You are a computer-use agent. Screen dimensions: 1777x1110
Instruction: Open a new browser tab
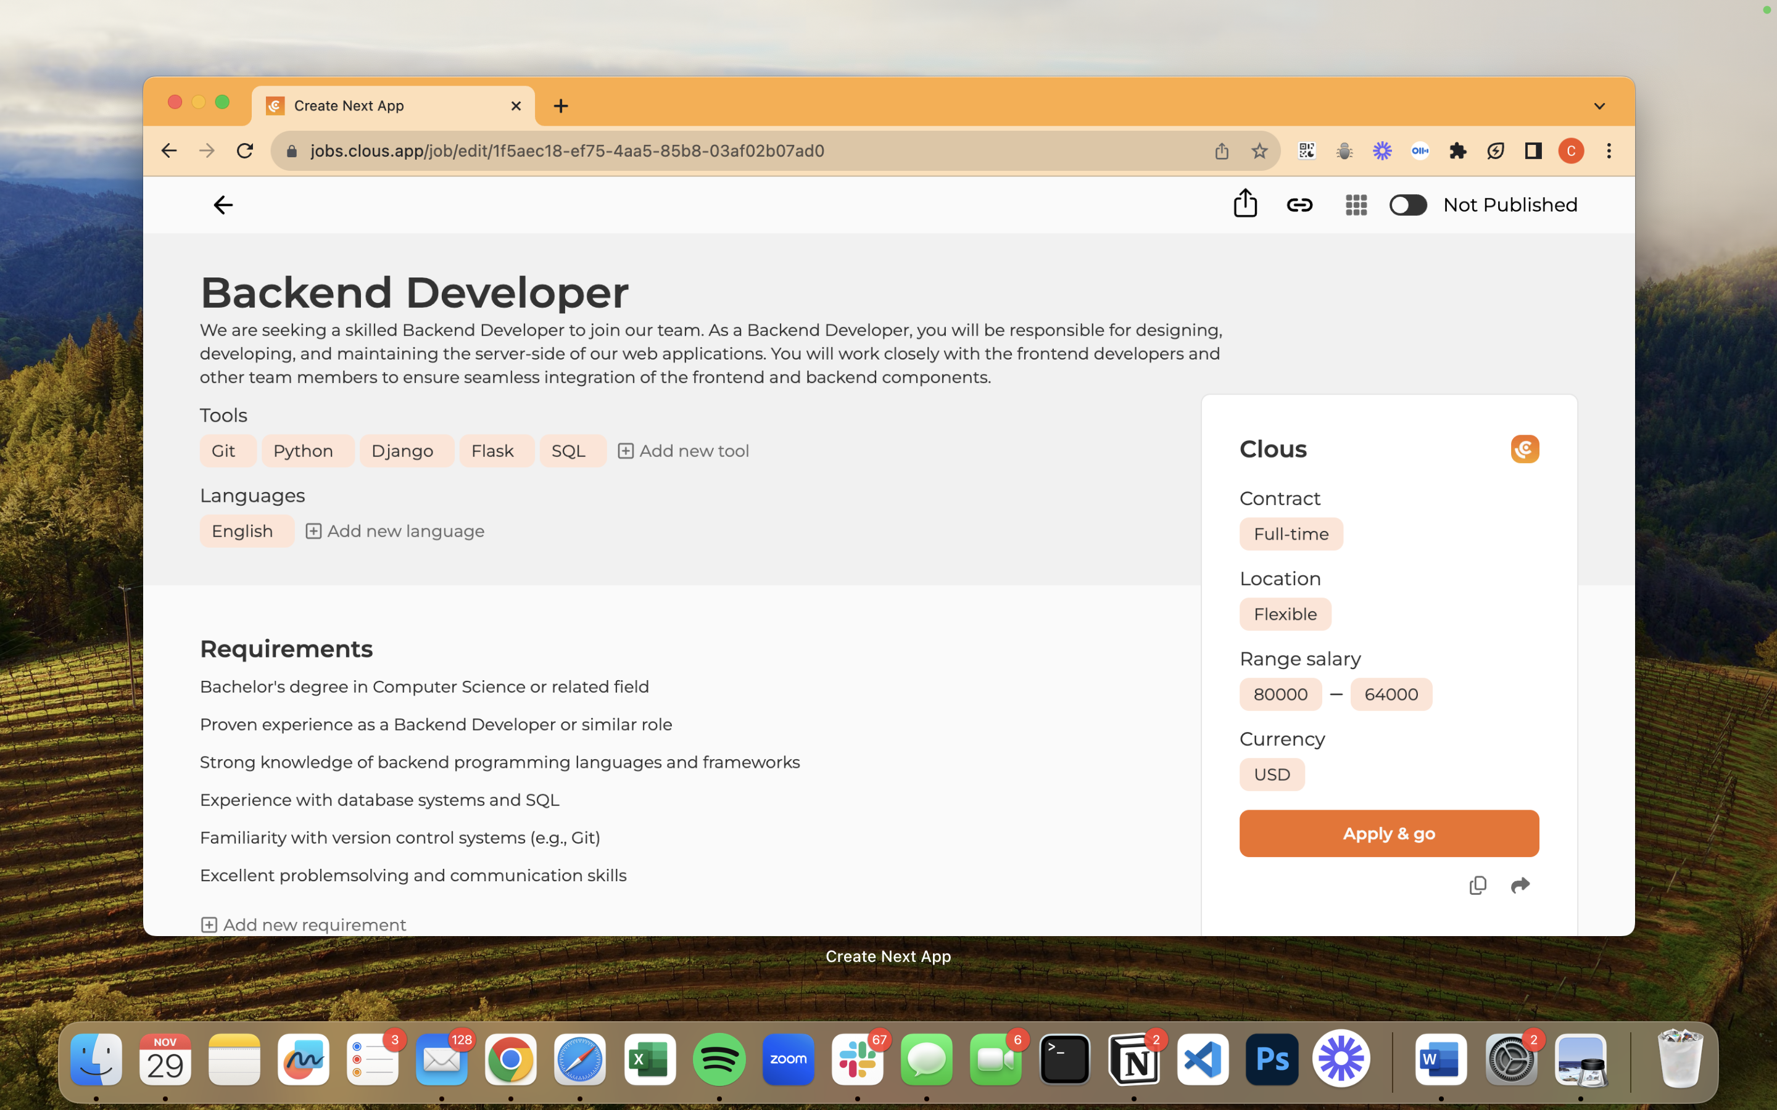[x=561, y=107]
